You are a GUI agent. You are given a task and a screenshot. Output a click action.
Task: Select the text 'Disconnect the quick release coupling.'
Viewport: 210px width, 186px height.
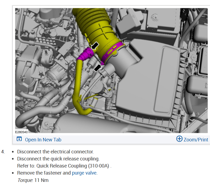tap(58, 159)
